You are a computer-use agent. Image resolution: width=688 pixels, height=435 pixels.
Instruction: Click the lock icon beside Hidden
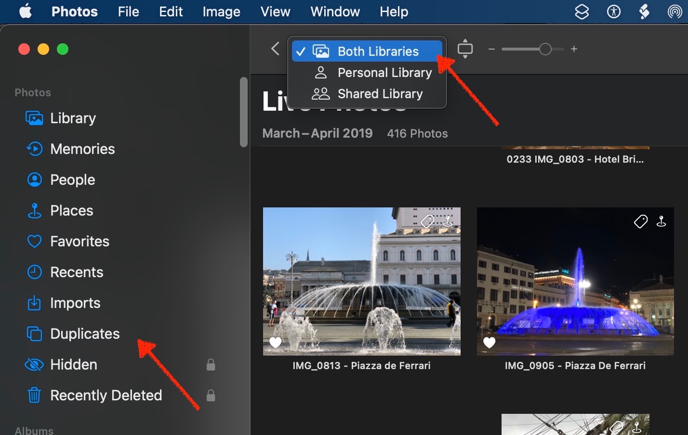coord(211,364)
